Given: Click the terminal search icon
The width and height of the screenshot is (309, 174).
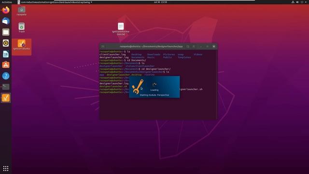Looking at the screenshot, I should click(x=188, y=46).
